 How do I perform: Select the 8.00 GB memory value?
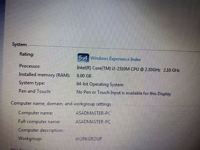(84, 76)
